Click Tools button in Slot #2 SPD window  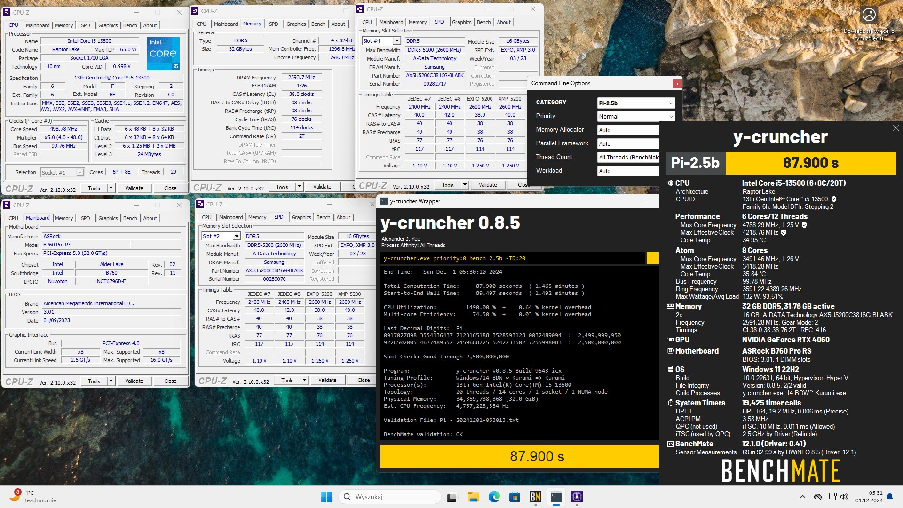point(287,380)
